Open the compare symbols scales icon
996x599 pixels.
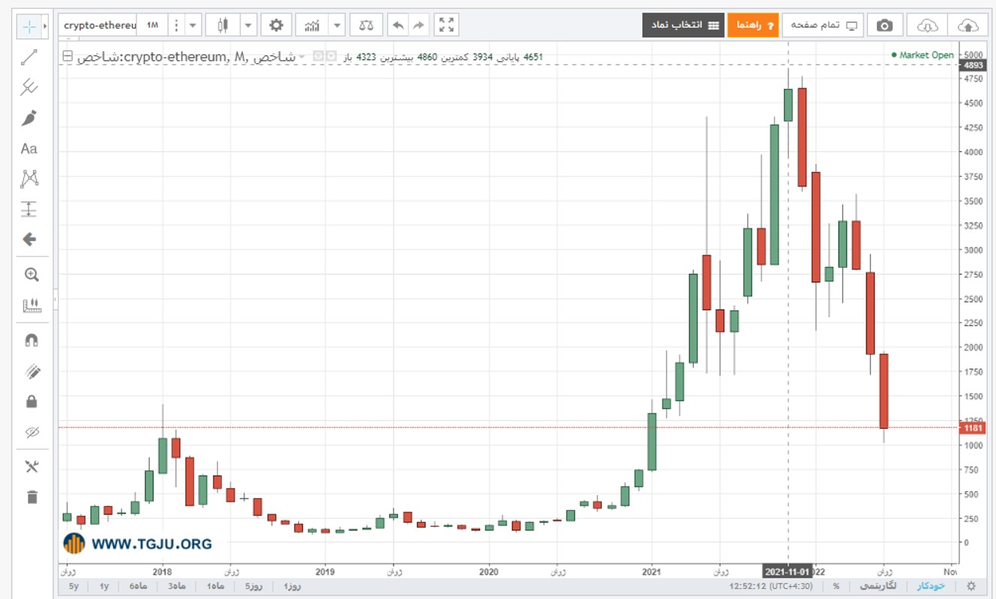366,25
